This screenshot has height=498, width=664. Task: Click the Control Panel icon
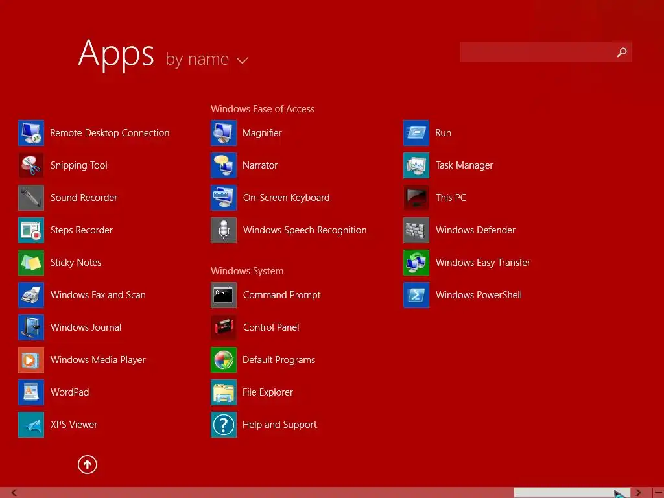pyautogui.click(x=224, y=327)
